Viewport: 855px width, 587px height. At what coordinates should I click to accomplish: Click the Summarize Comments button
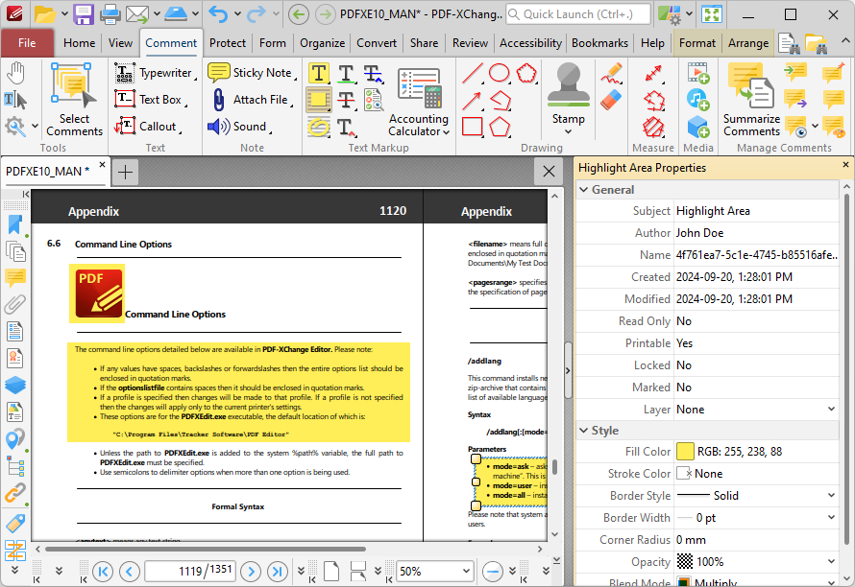(x=751, y=99)
